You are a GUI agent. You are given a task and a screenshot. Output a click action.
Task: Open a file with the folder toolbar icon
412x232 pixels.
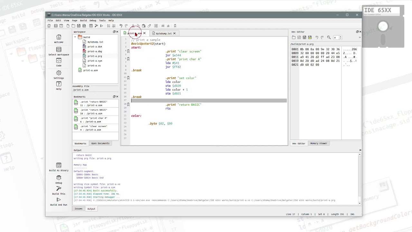click(73, 26)
